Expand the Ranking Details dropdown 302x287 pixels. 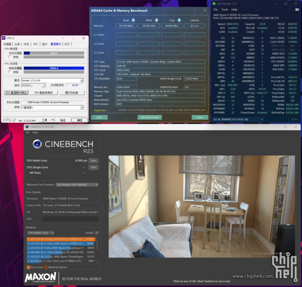tap(97, 233)
